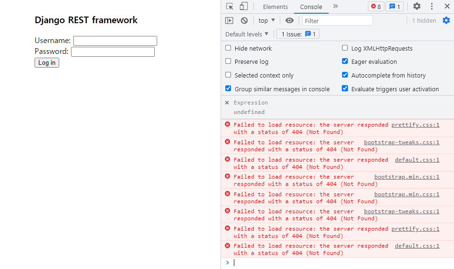Open the Default levels dropdown

coord(247,34)
